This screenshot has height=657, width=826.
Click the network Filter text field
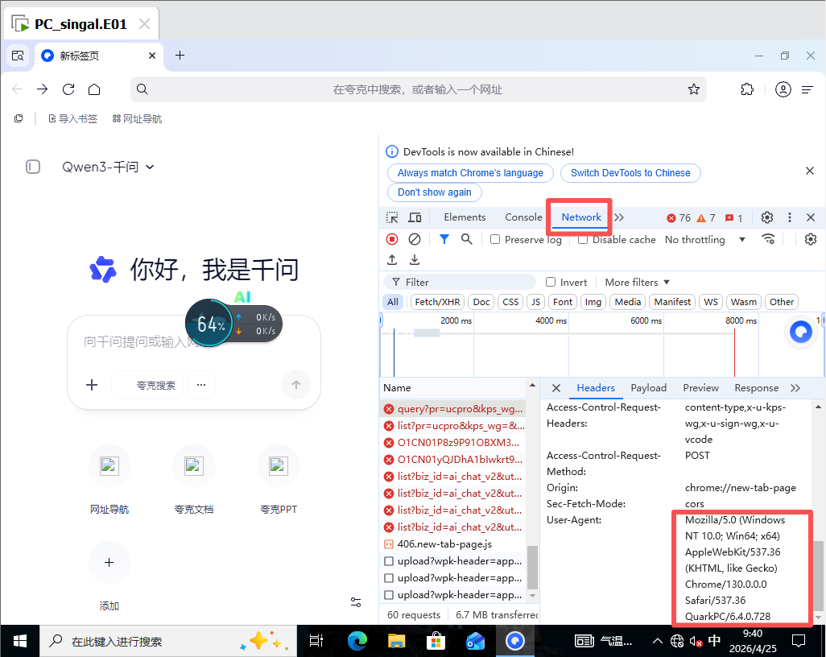460,282
